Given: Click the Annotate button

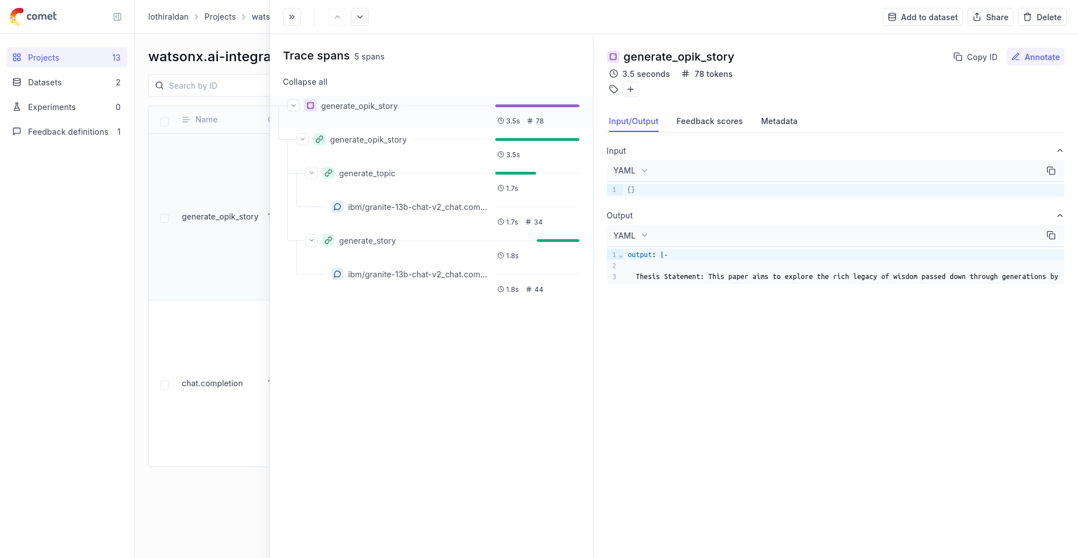Looking at the screenshot, I should pos(1035,57).
